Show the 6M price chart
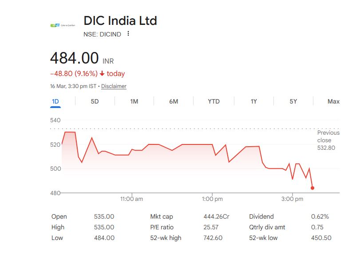The width and height of the screenshot is (348, 260). point(174,101)
